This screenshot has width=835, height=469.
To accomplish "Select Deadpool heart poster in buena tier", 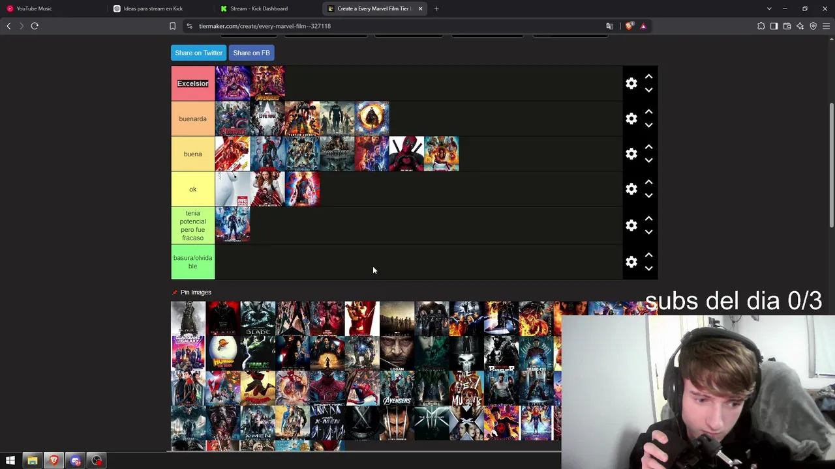I will [406, 154].
